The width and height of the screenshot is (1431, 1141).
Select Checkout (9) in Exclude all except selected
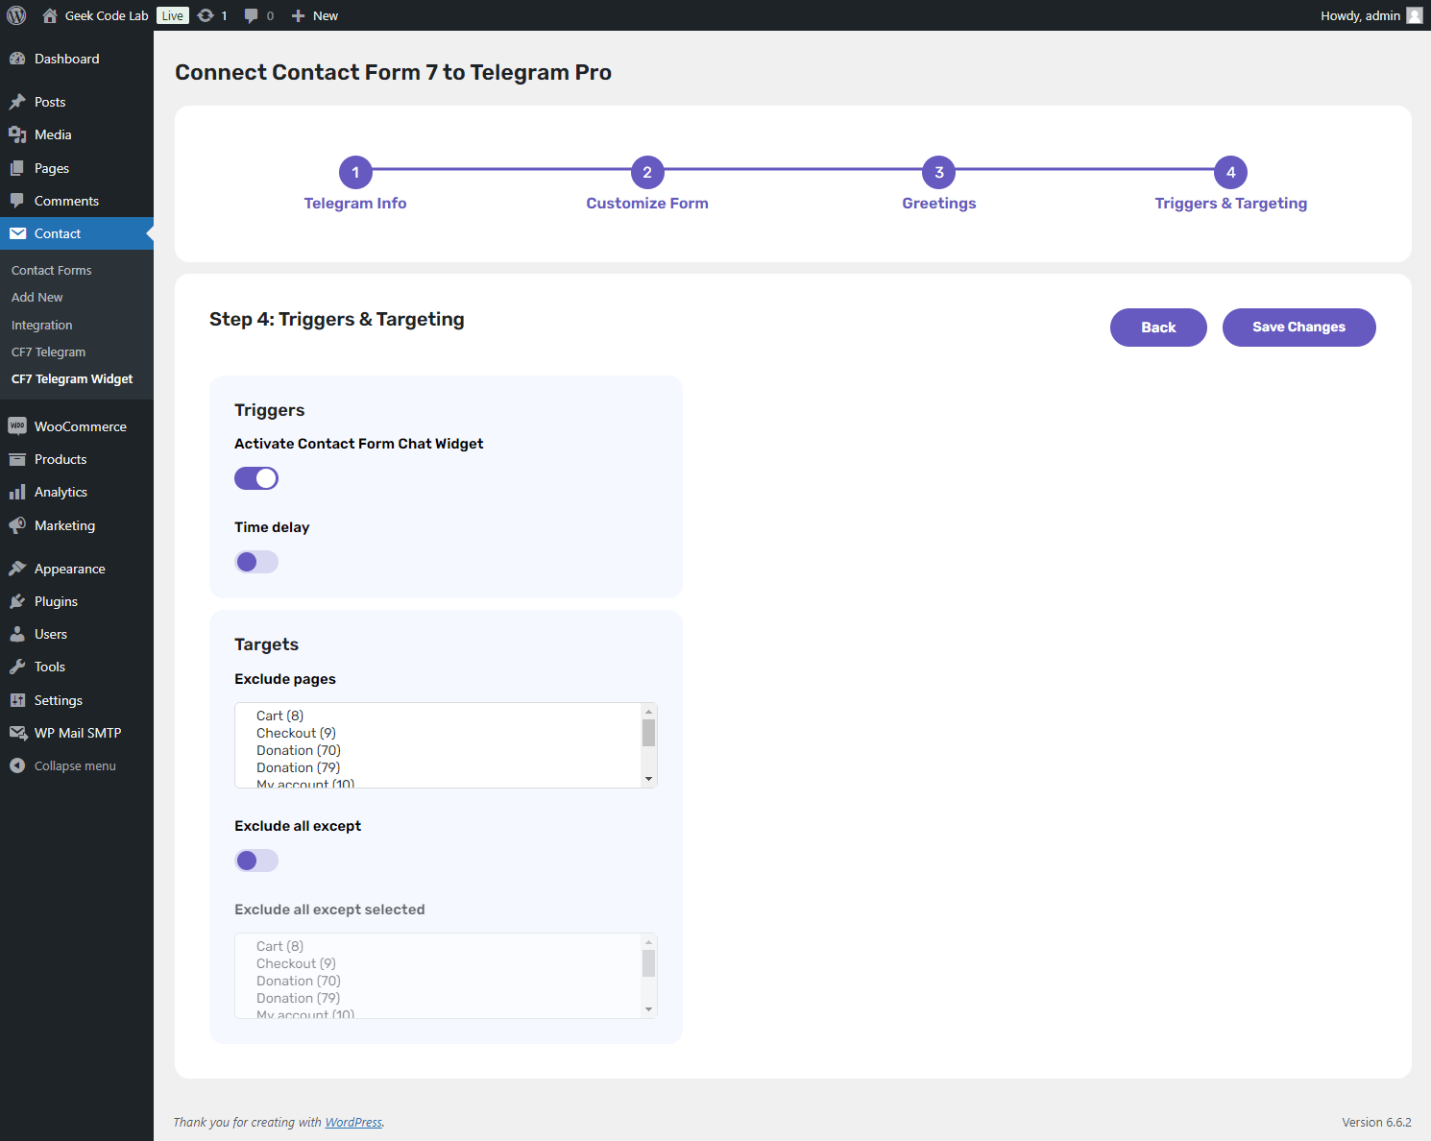296,963
